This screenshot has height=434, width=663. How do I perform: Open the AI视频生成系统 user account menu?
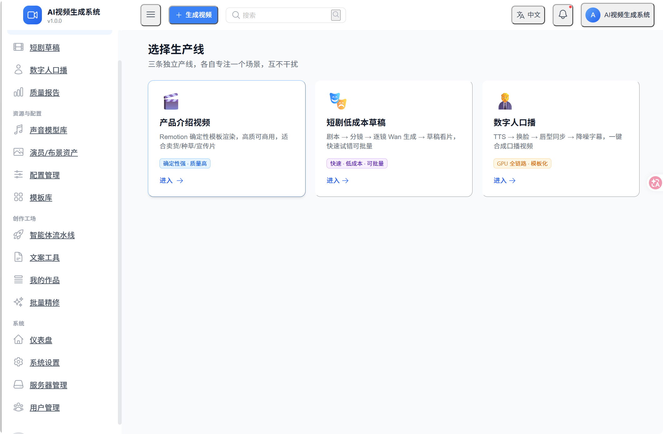[x=618, y=15]
